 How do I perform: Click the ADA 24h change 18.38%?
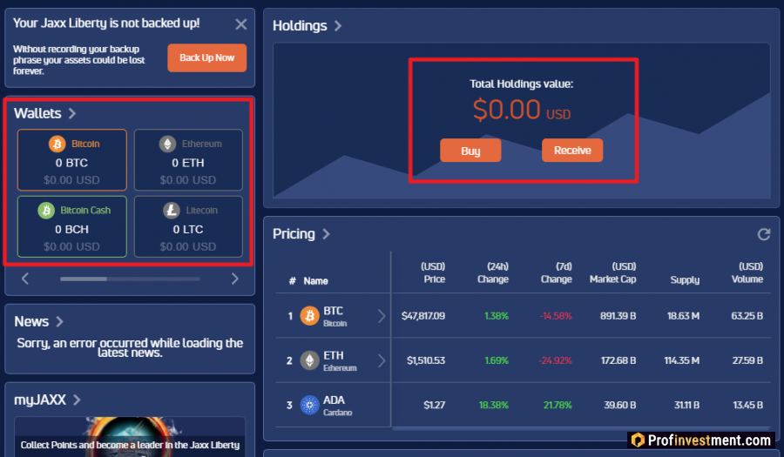point(494,405)
